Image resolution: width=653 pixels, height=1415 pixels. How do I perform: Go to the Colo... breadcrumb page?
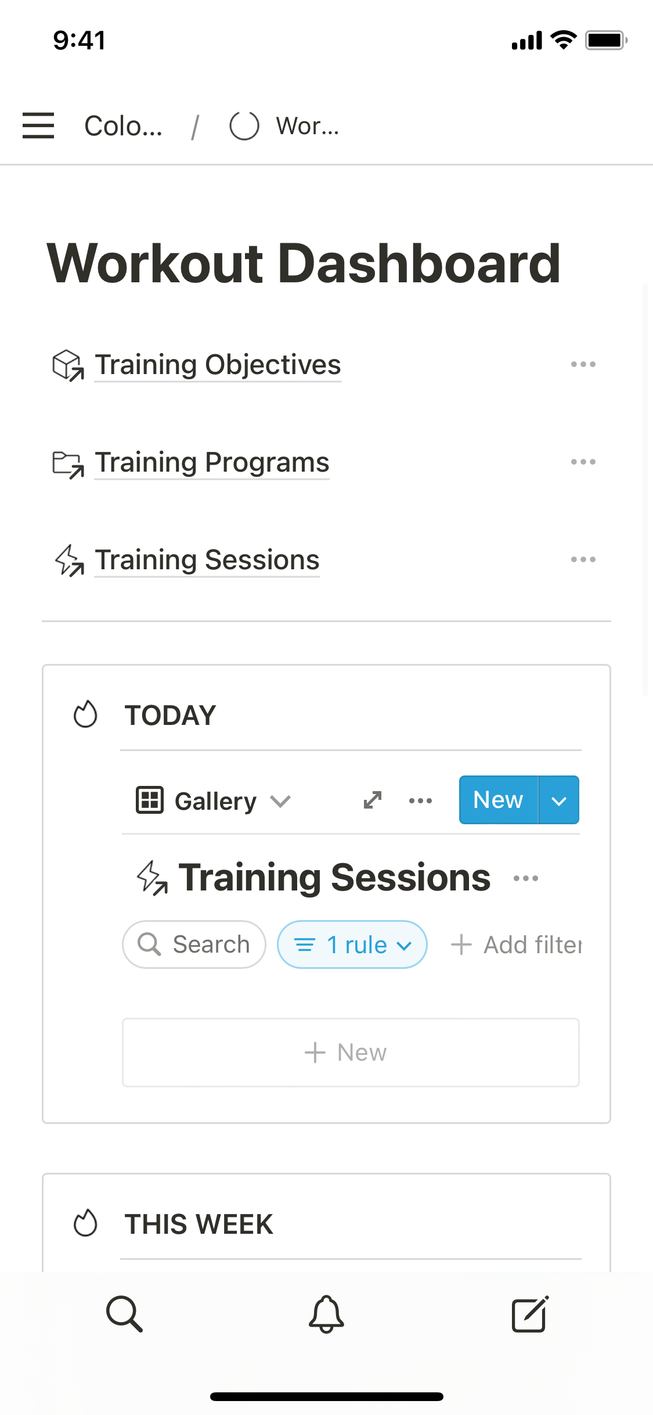(123, 126)
